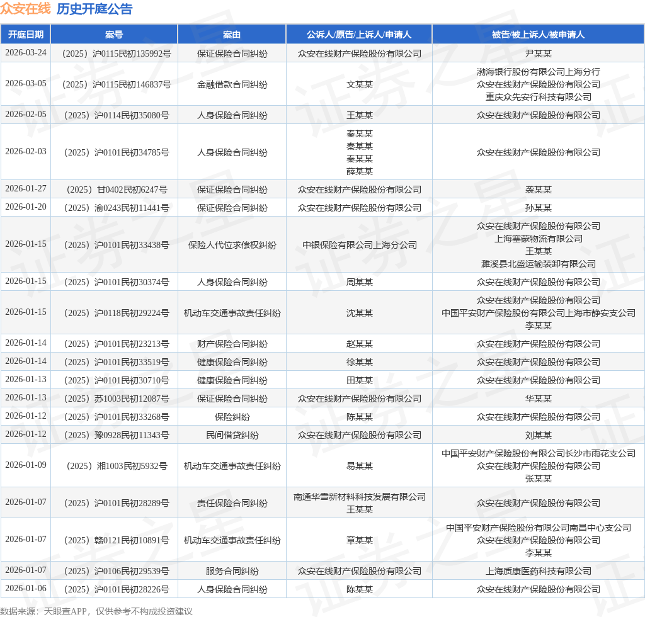Click 民间借贷纠纷 cause cell
Viewport: 645px width, 617px height.
232,435
